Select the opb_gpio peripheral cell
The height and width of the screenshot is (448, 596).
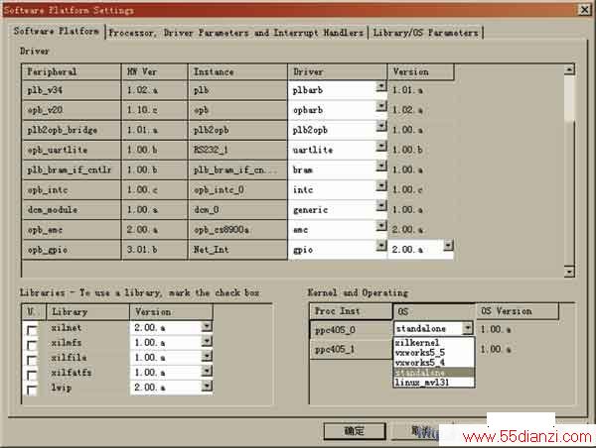click(72, 250)
